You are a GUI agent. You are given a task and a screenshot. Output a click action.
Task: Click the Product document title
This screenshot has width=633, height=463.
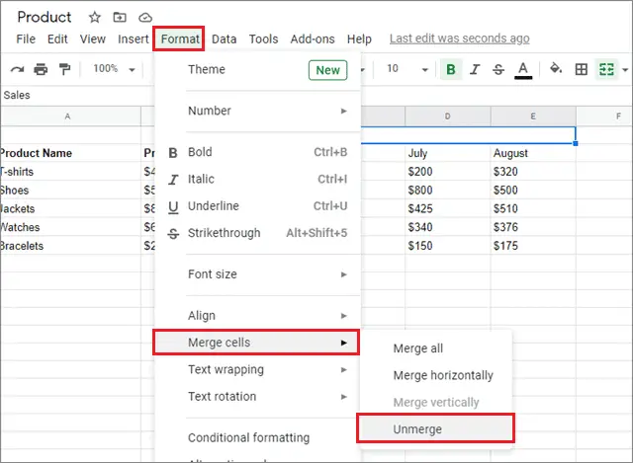45,17
